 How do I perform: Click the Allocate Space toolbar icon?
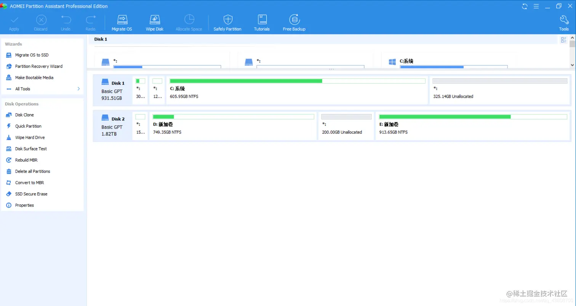(x=189, y=19)
